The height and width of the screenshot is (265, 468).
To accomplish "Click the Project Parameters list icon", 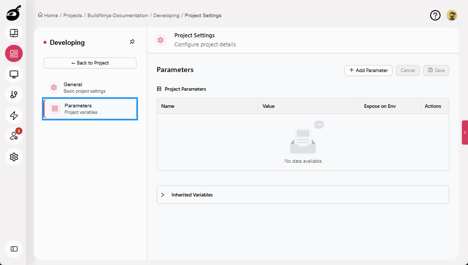I will 159,89.
